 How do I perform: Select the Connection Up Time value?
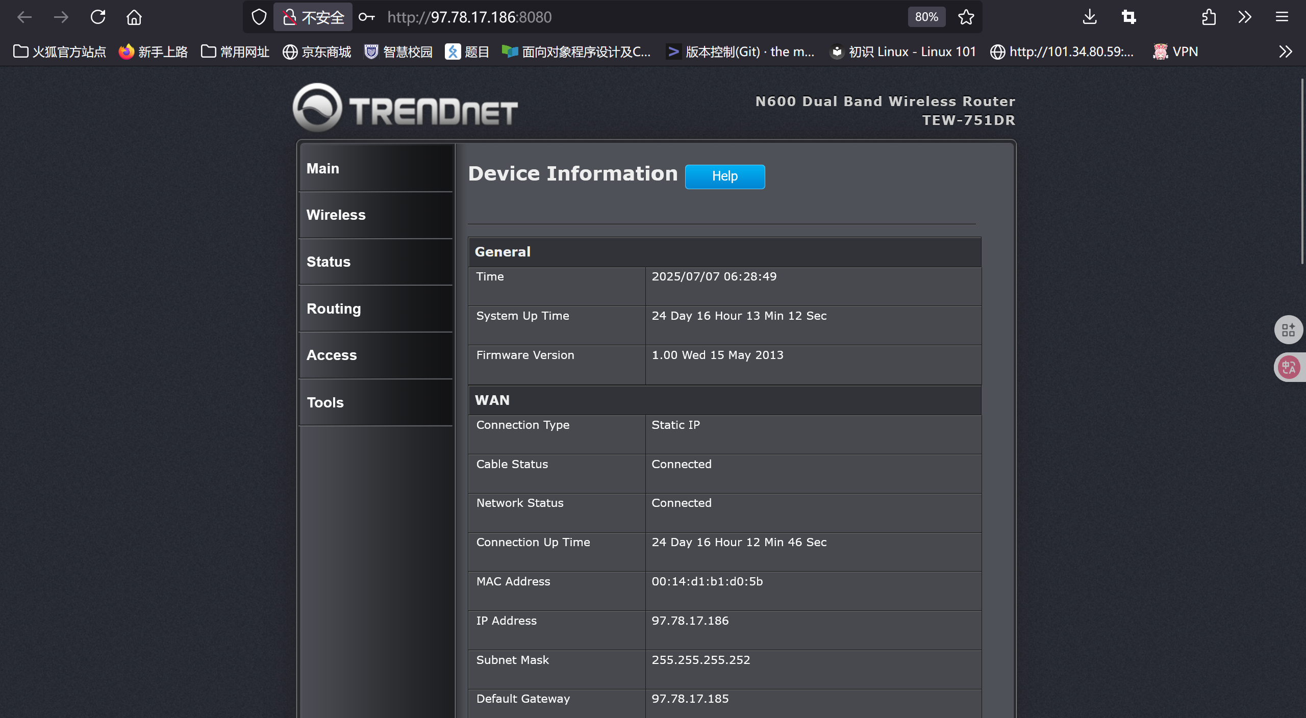click(739, 543)
